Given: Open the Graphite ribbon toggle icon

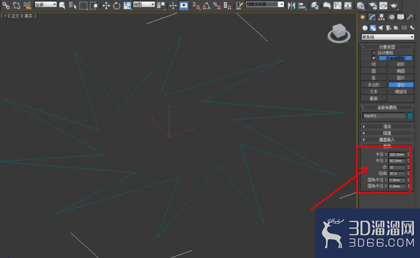Looking at the screenshot, I should coord(327,5).
